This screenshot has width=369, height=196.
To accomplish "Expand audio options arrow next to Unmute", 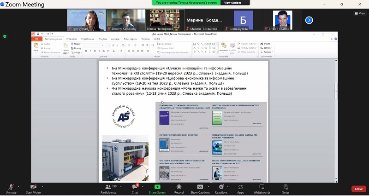I will pyautogui.click(x=18, y=186).
